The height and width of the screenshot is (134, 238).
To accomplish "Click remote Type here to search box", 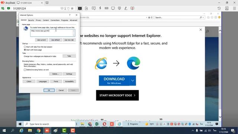I will coord(49,124).
